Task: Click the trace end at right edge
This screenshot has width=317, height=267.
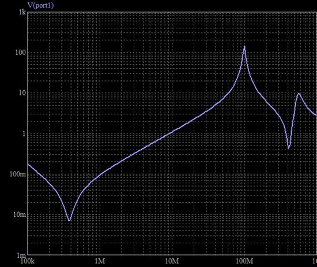Action: [x=316, y=115]
